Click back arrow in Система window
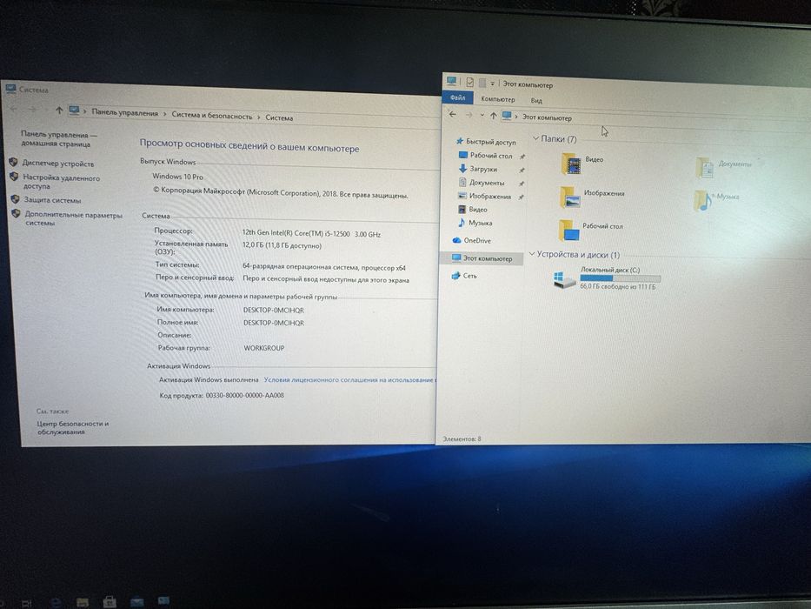 coord(14,109)
